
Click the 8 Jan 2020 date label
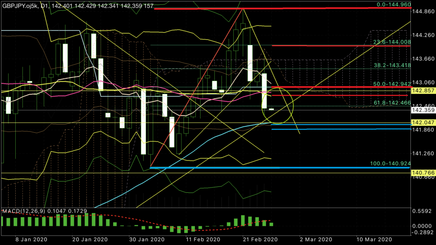31,239
